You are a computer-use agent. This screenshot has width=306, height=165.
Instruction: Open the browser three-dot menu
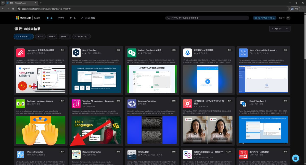[x=303, y=8]
